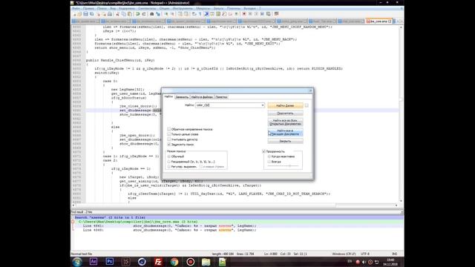Click the Find binoculars toolbar icon
The width and height of the screenshot is (475, 267).
[151, 14]
